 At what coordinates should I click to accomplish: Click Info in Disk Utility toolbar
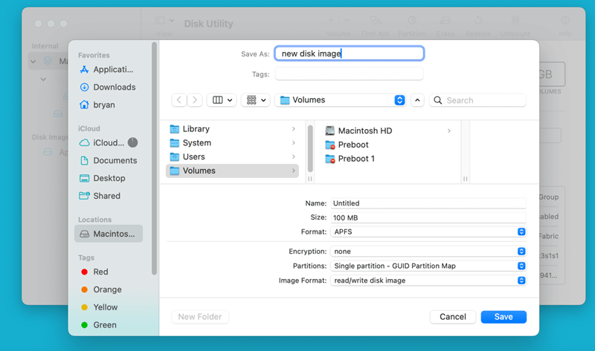tap(565, 26)
